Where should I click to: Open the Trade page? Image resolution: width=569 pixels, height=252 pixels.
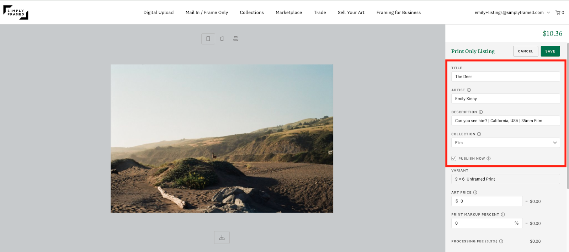(320, 12)
